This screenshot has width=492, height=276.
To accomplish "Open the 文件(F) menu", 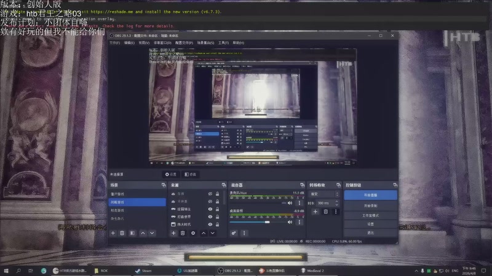I will click(114, 43).
